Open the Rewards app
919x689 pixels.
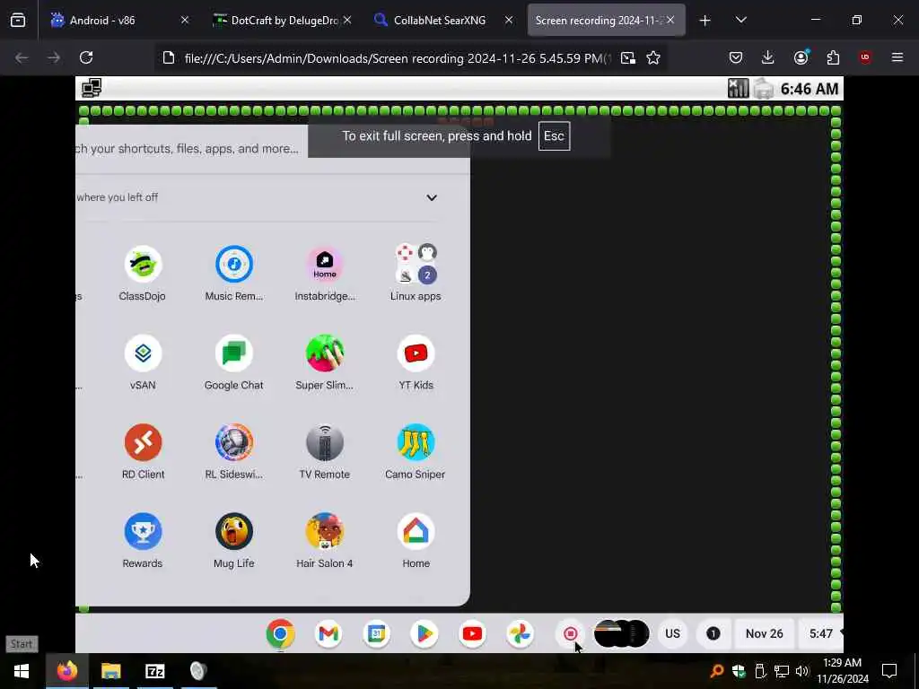(x=143, y=531)
